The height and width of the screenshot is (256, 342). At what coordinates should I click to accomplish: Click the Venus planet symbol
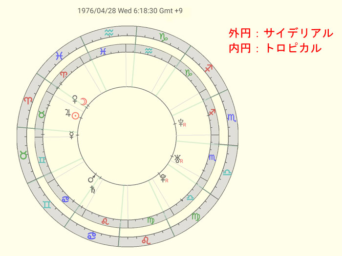point(75,99)
